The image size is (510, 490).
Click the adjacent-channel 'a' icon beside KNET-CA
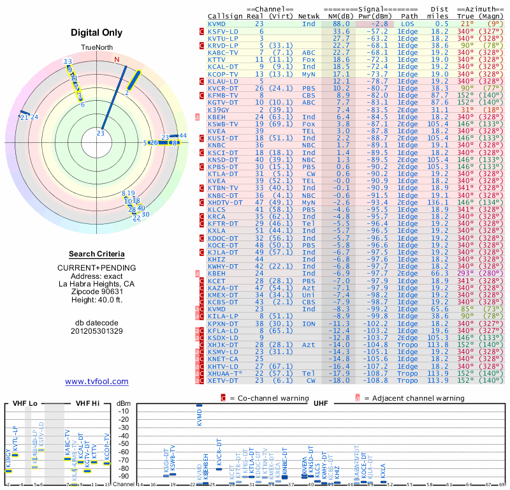click(197, 359)
